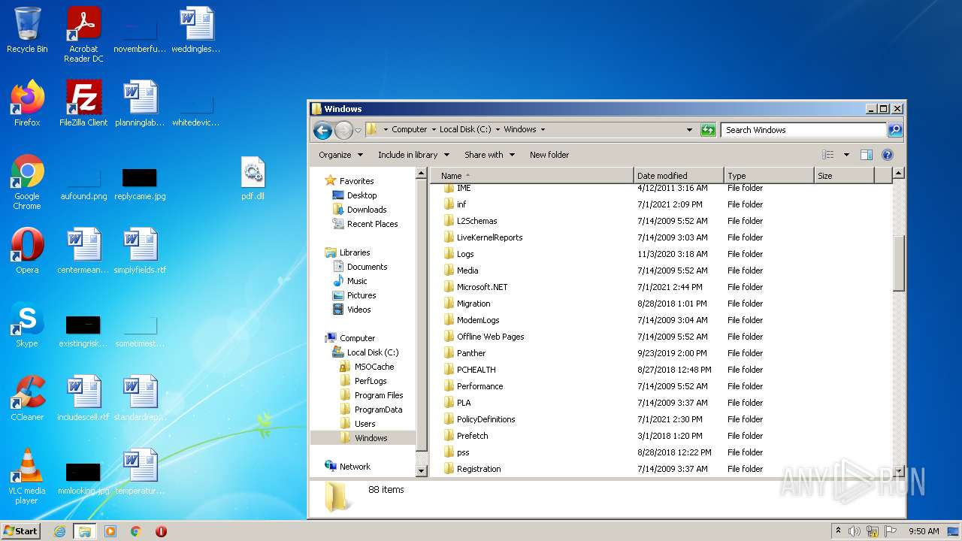Open the view options dropdown arrow
The image size is (962, 541).
point(846,155)
